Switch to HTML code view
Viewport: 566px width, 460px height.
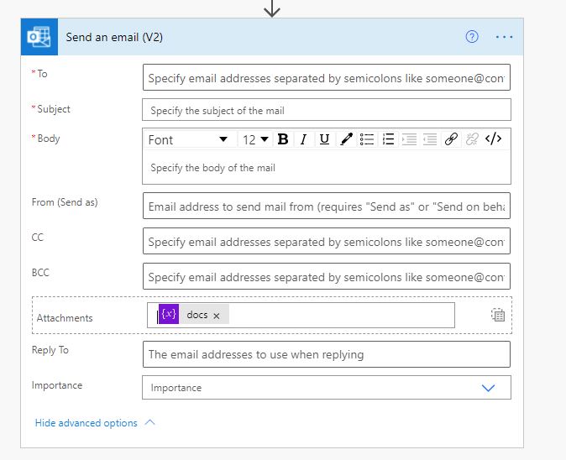(x=493, y=139)
